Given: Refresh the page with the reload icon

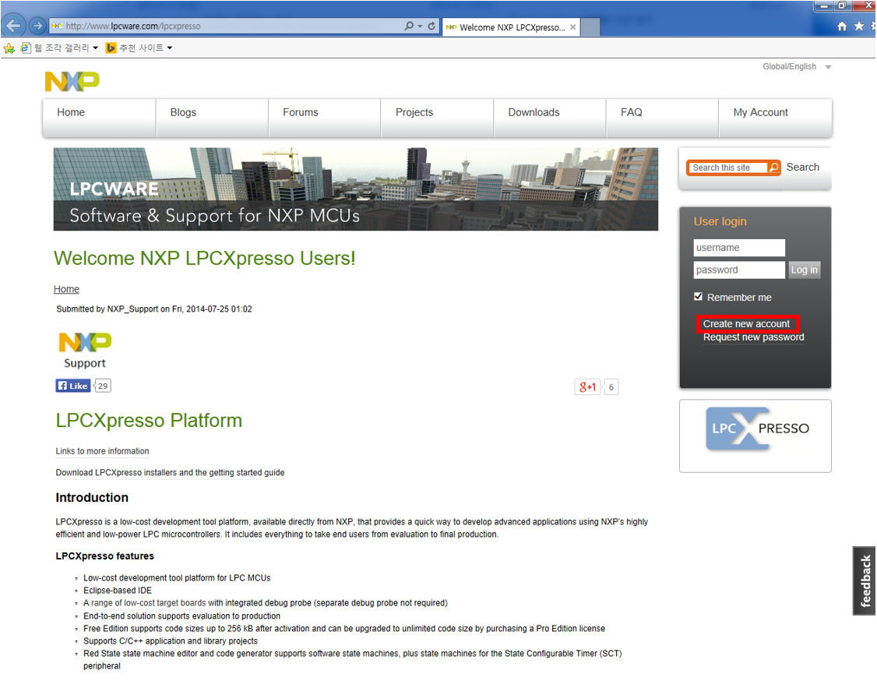Looking at the screenshot, I should [x=431, y=26].
